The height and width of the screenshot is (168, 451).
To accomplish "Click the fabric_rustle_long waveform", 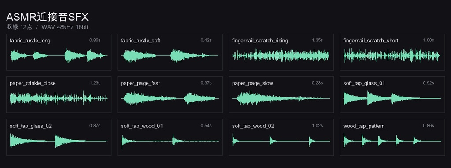I will (x=59, y=56).
